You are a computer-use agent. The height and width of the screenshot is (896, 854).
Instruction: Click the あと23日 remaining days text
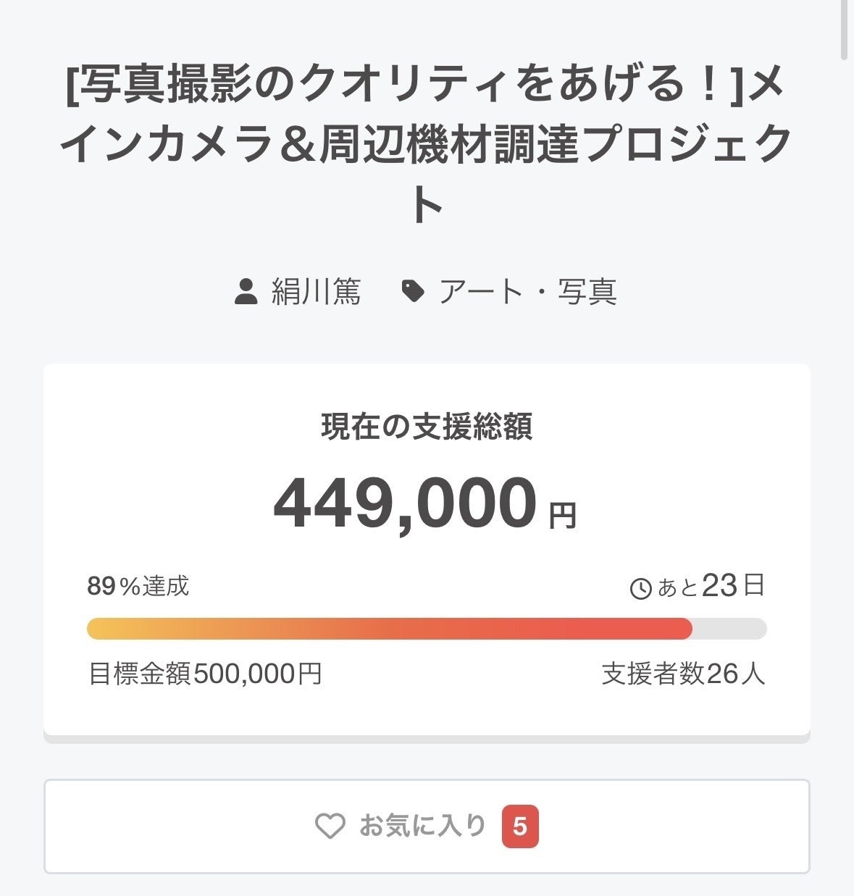tap(711, 586)
